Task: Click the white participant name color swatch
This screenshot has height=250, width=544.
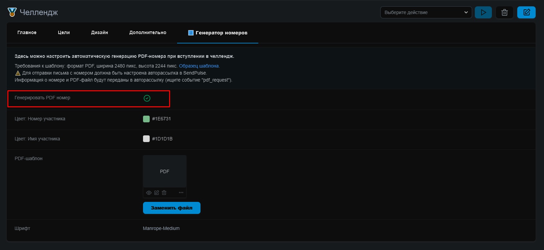Action: click(146, 139)
